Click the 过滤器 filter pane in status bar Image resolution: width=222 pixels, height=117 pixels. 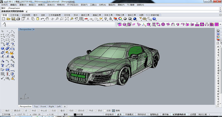(x=193, y=114)
